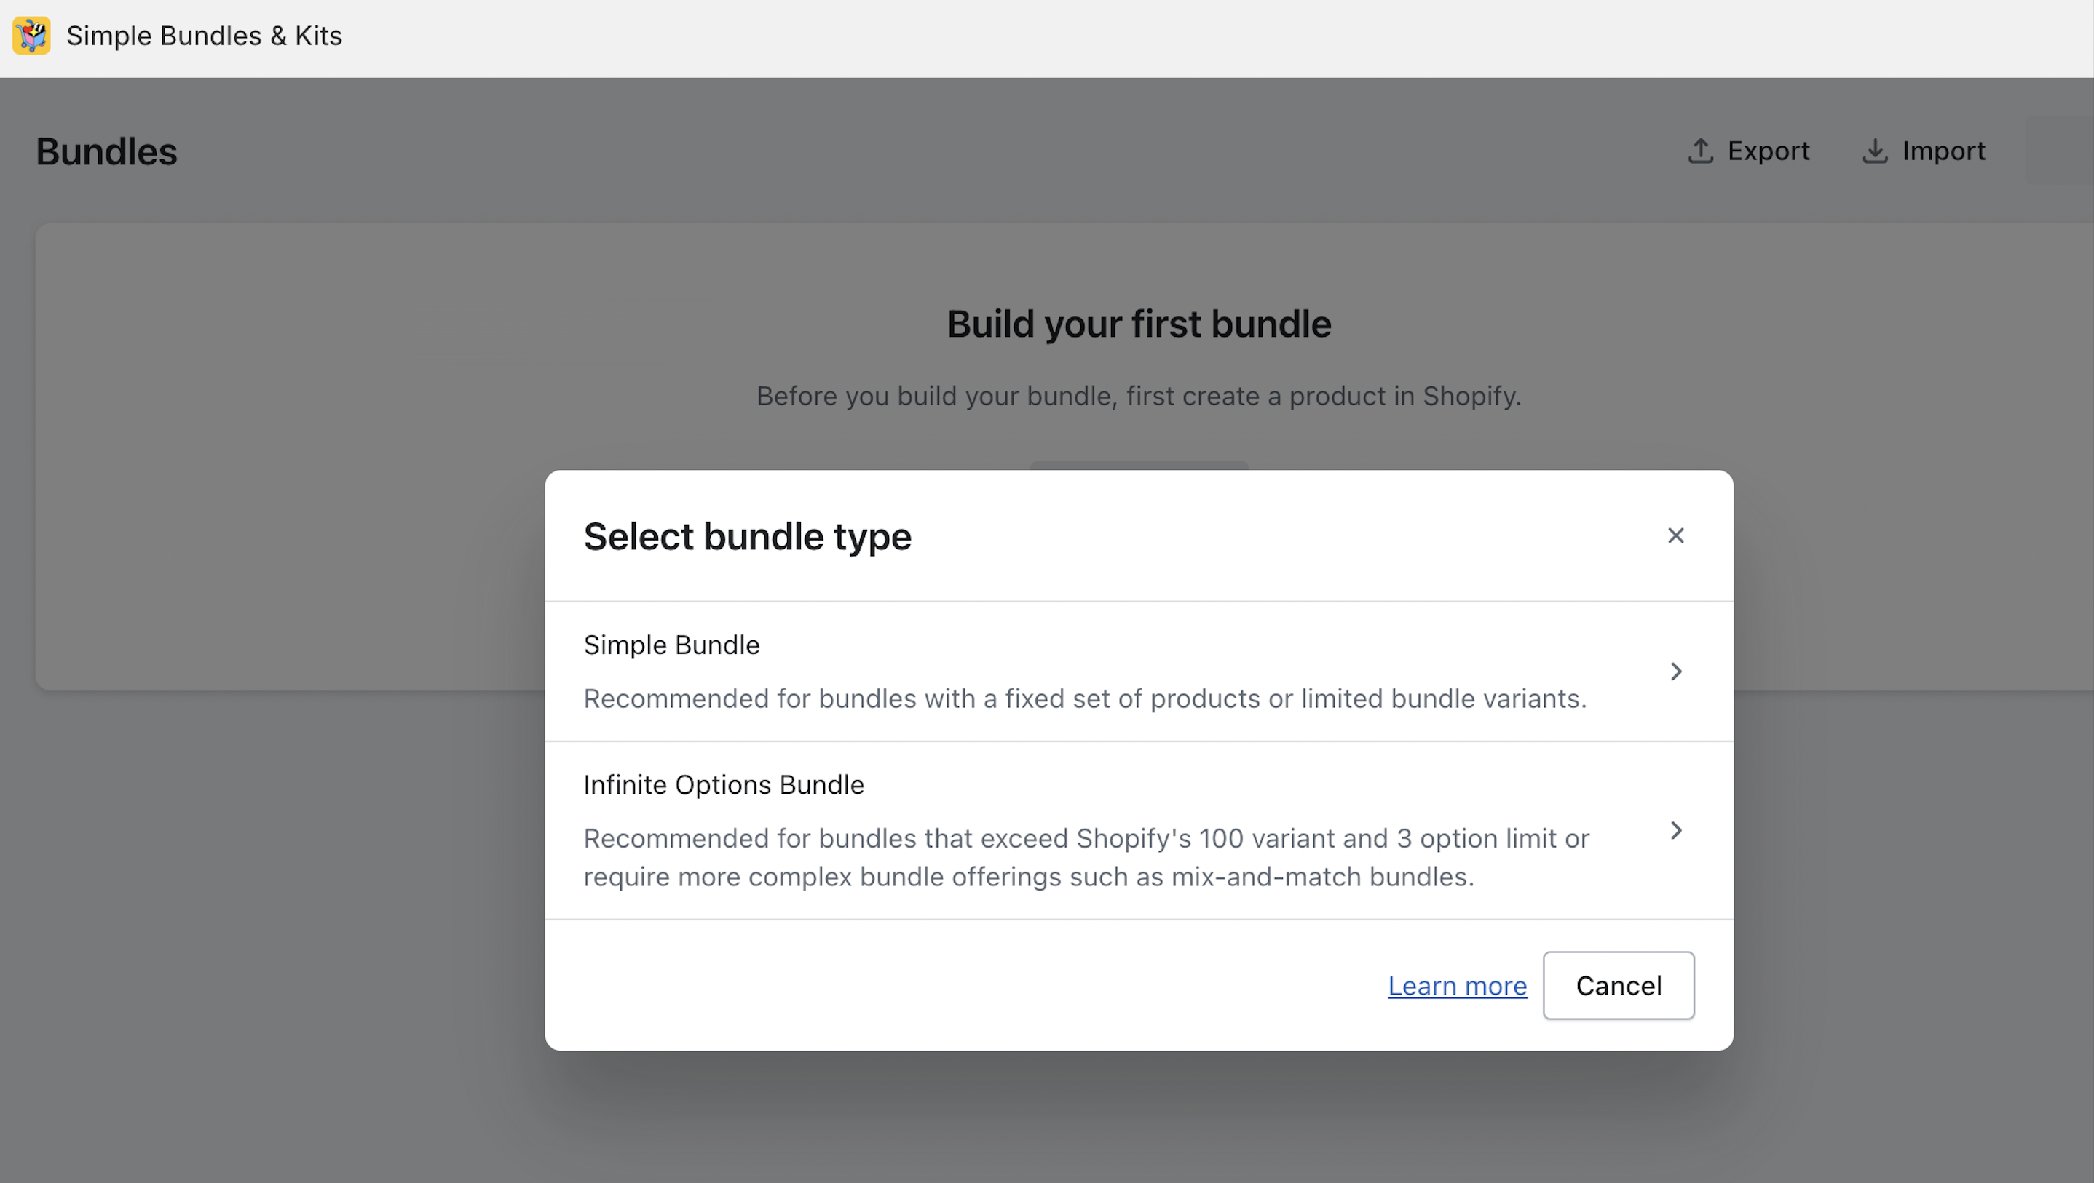Open the Learn more link
2094x1183 pixels.
point(1457,985)
